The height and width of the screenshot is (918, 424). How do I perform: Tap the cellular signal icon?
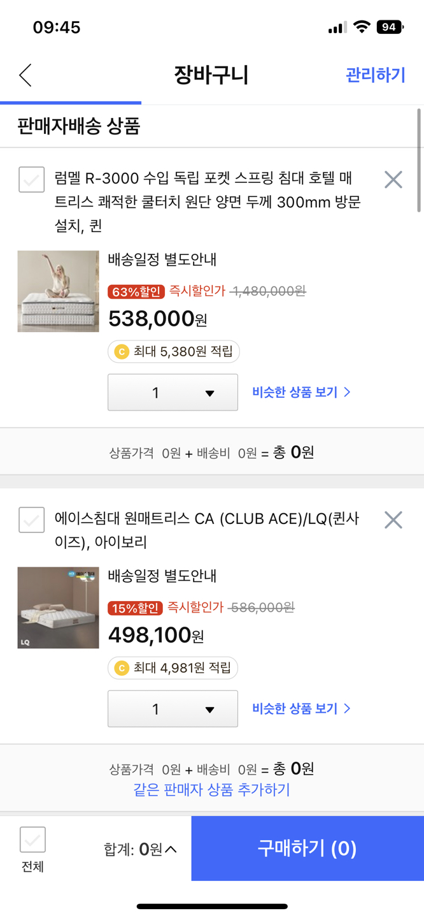coord(337,27)
